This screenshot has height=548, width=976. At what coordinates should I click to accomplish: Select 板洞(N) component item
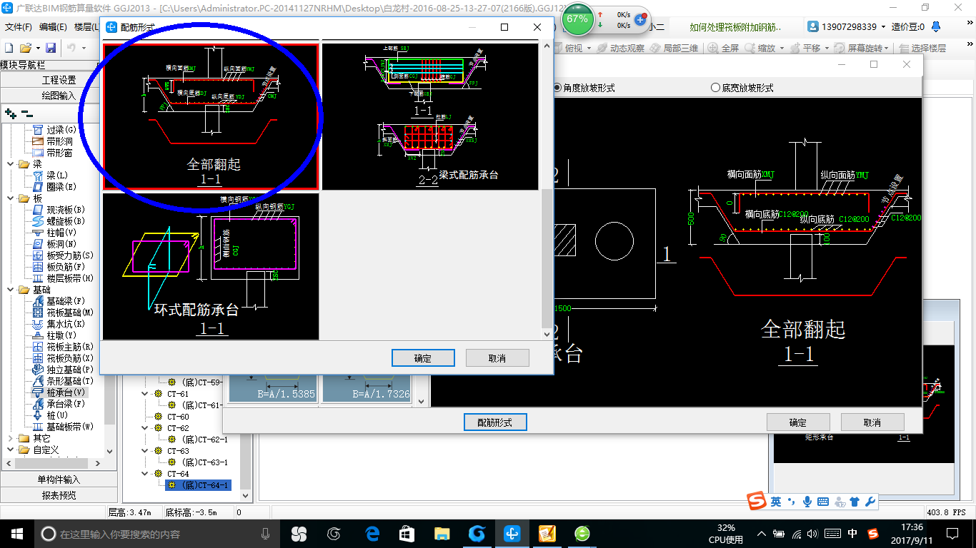[x=61, y=244]
